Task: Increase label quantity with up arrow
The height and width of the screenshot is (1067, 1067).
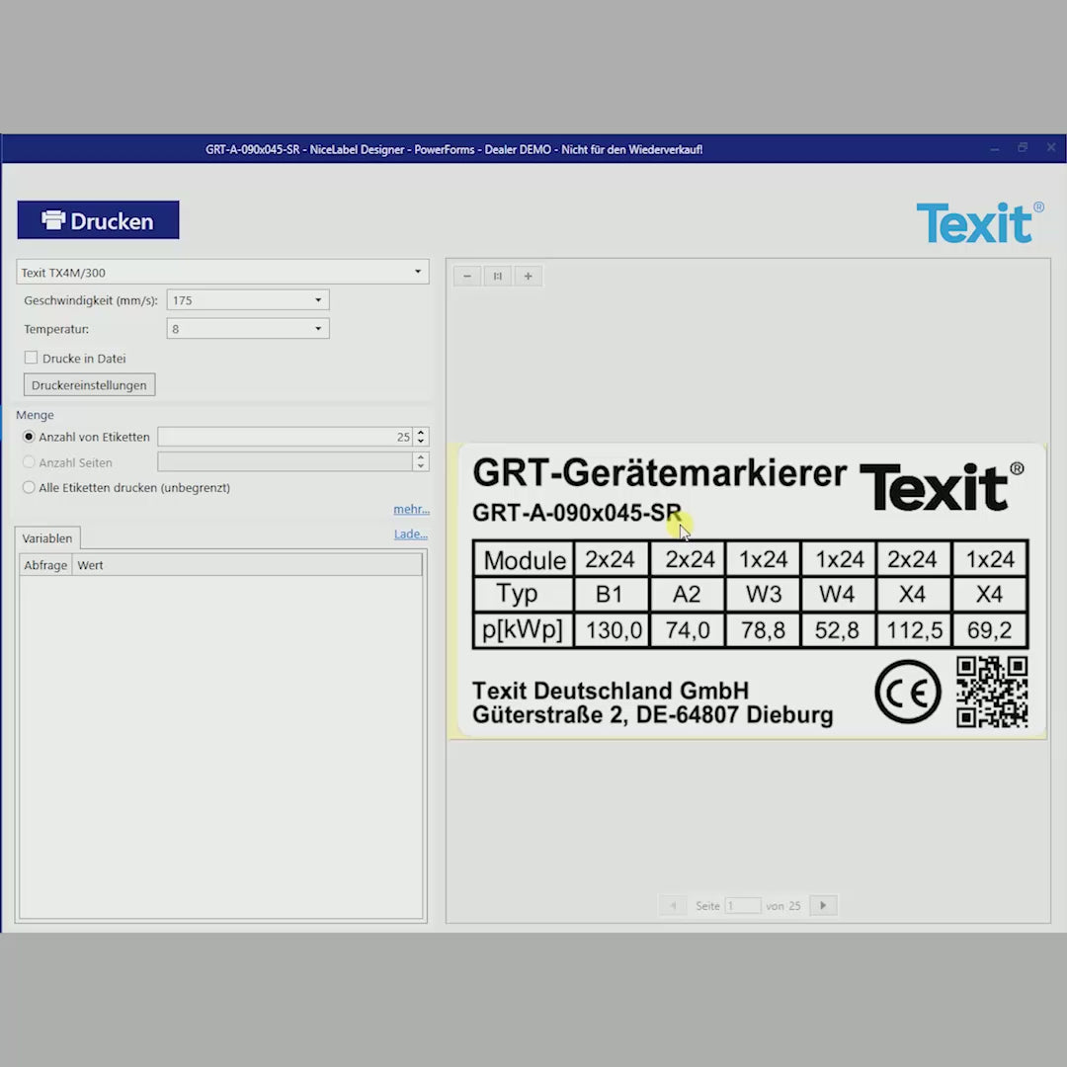Action: [421, 432]
